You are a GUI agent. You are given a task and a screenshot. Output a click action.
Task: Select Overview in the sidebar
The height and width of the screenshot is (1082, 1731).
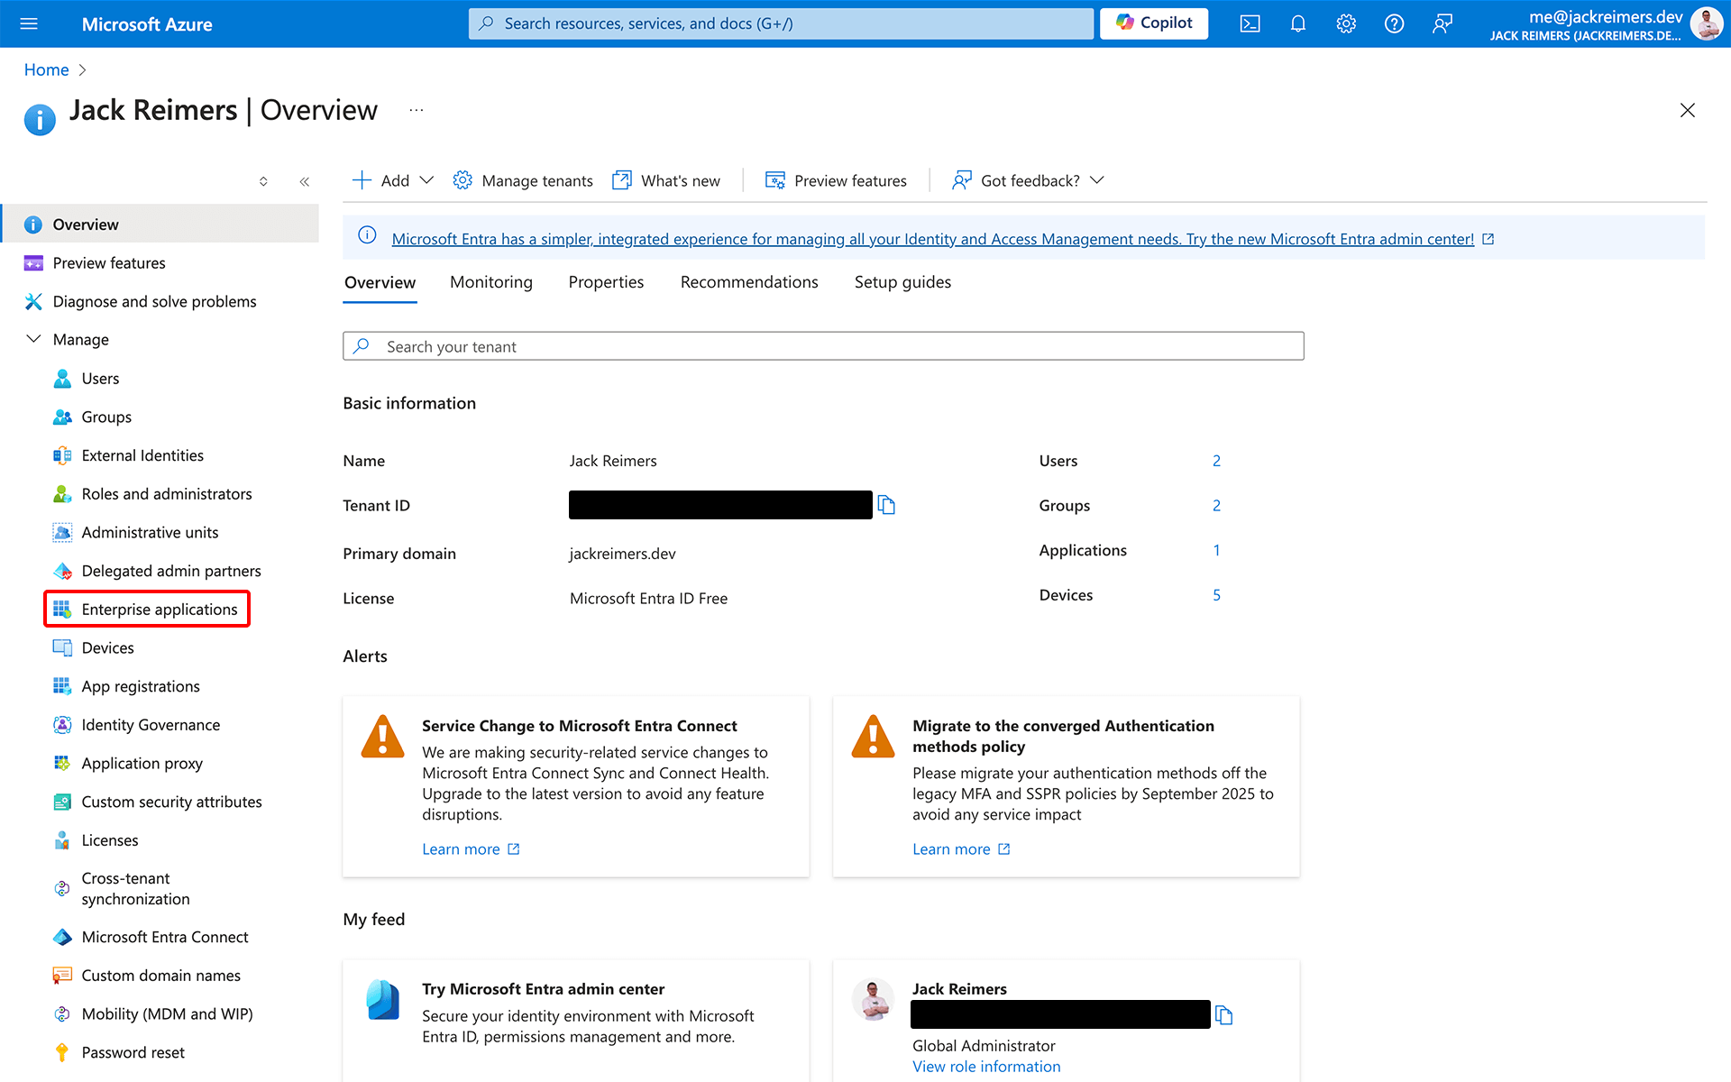pos(160,224)
